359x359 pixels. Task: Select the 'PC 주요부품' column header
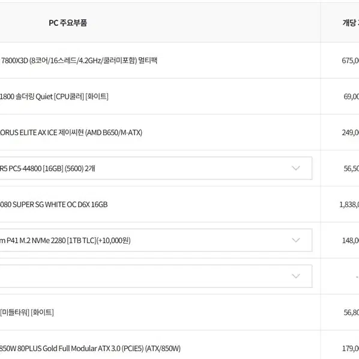tap(68, 23)
